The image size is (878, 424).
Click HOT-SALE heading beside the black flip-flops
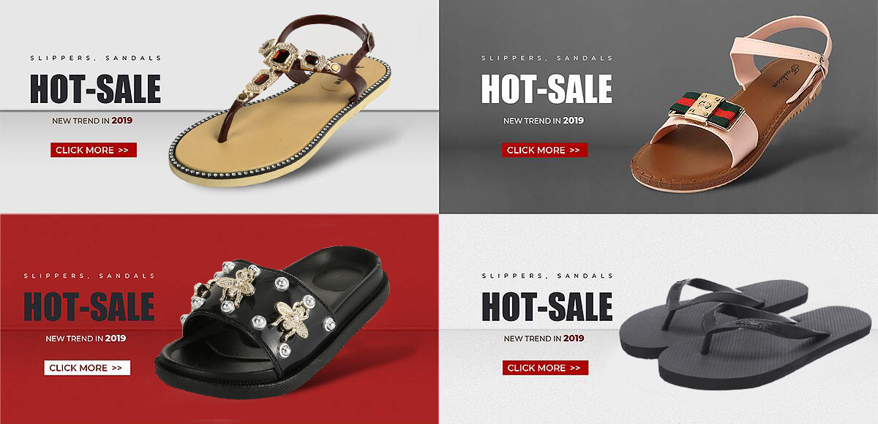(547, 306)
